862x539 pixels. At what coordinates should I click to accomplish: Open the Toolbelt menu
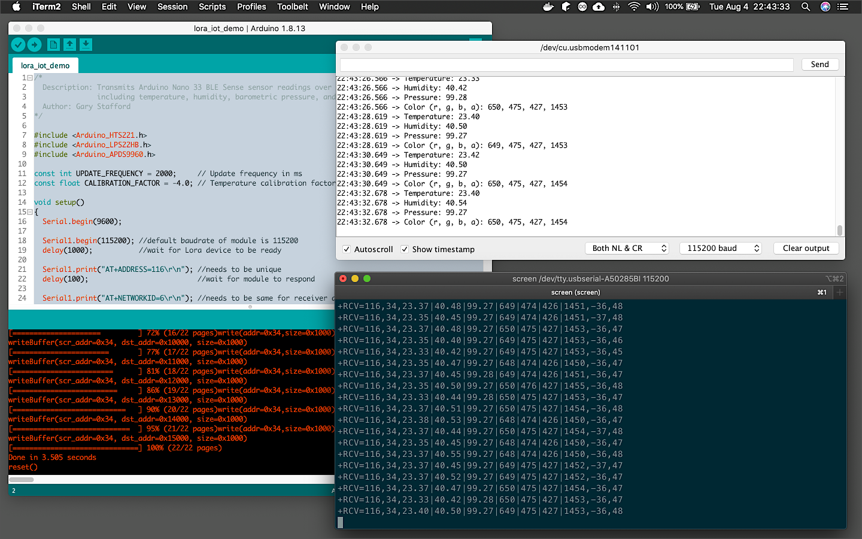pos(293,7)
